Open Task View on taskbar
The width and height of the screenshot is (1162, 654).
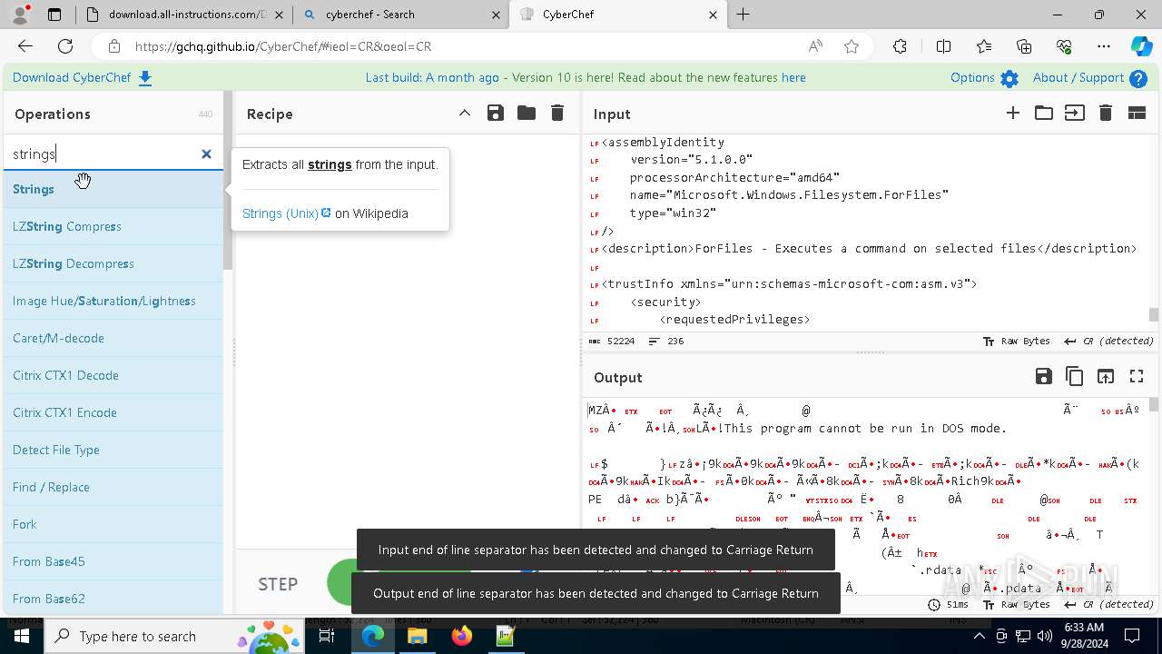coord(328,636)
